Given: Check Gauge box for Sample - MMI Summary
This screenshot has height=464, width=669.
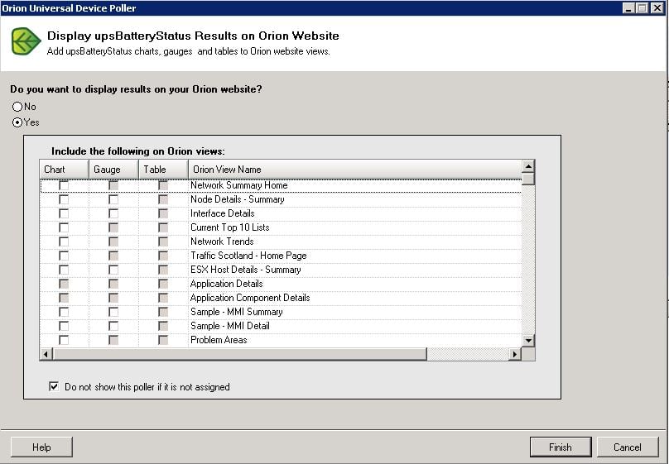Looking at the screenshot, I should [113, 312].
